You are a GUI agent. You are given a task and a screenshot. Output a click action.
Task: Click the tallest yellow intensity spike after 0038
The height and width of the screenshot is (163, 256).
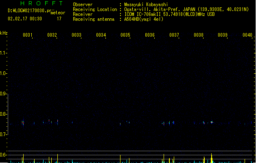(x=212, y=158)
